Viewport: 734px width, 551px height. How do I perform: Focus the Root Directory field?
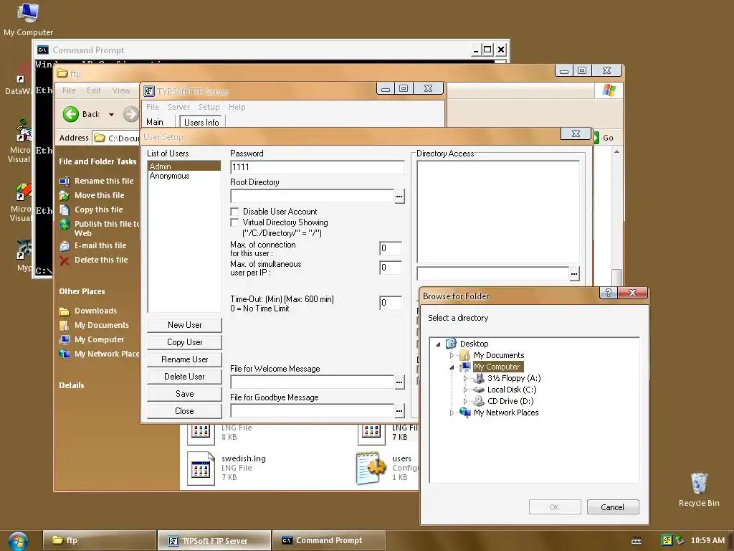(313, 197)
